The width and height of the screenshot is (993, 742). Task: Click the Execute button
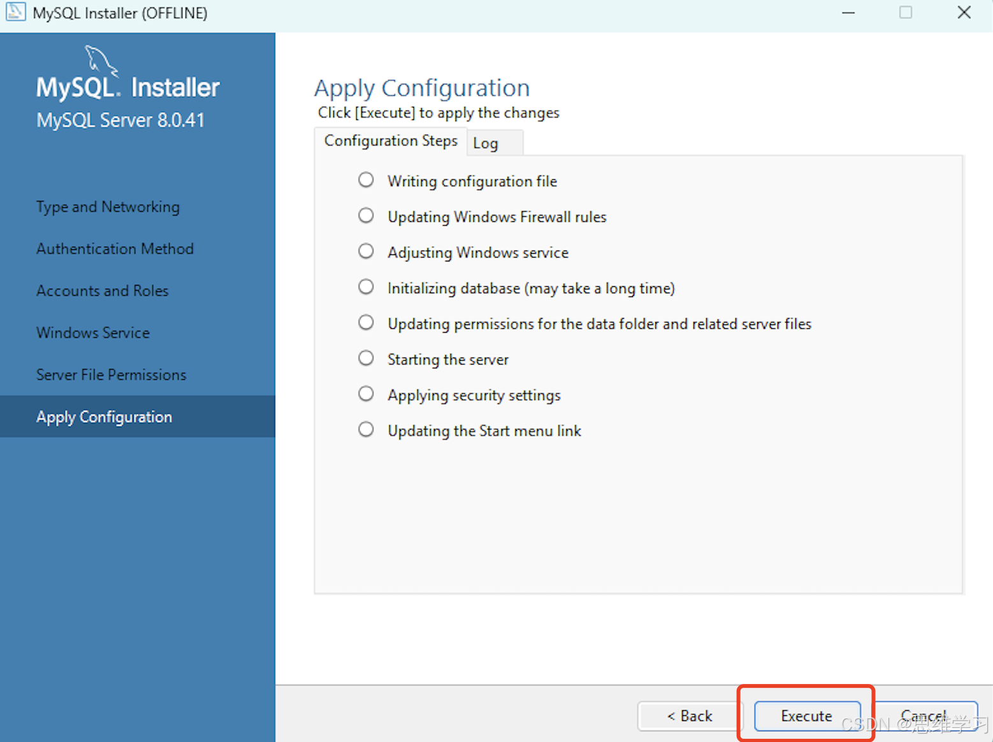[807, 716]
